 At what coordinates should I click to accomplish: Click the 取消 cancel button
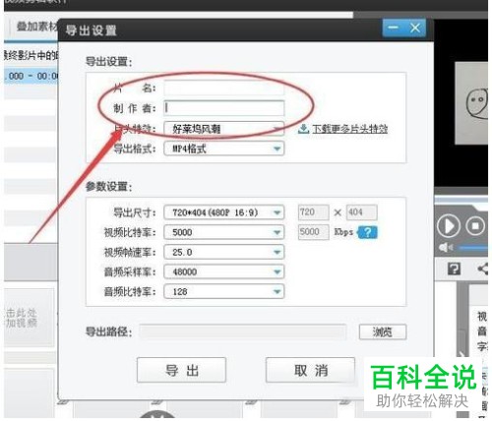click(x=310, y=370)
